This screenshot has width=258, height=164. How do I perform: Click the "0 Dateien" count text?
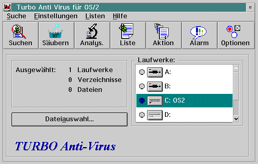click(85, 90)
